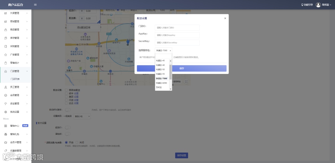
Task: Click the 广告管理 star icon
Action: pyautogui.click(x=6, y=55)
